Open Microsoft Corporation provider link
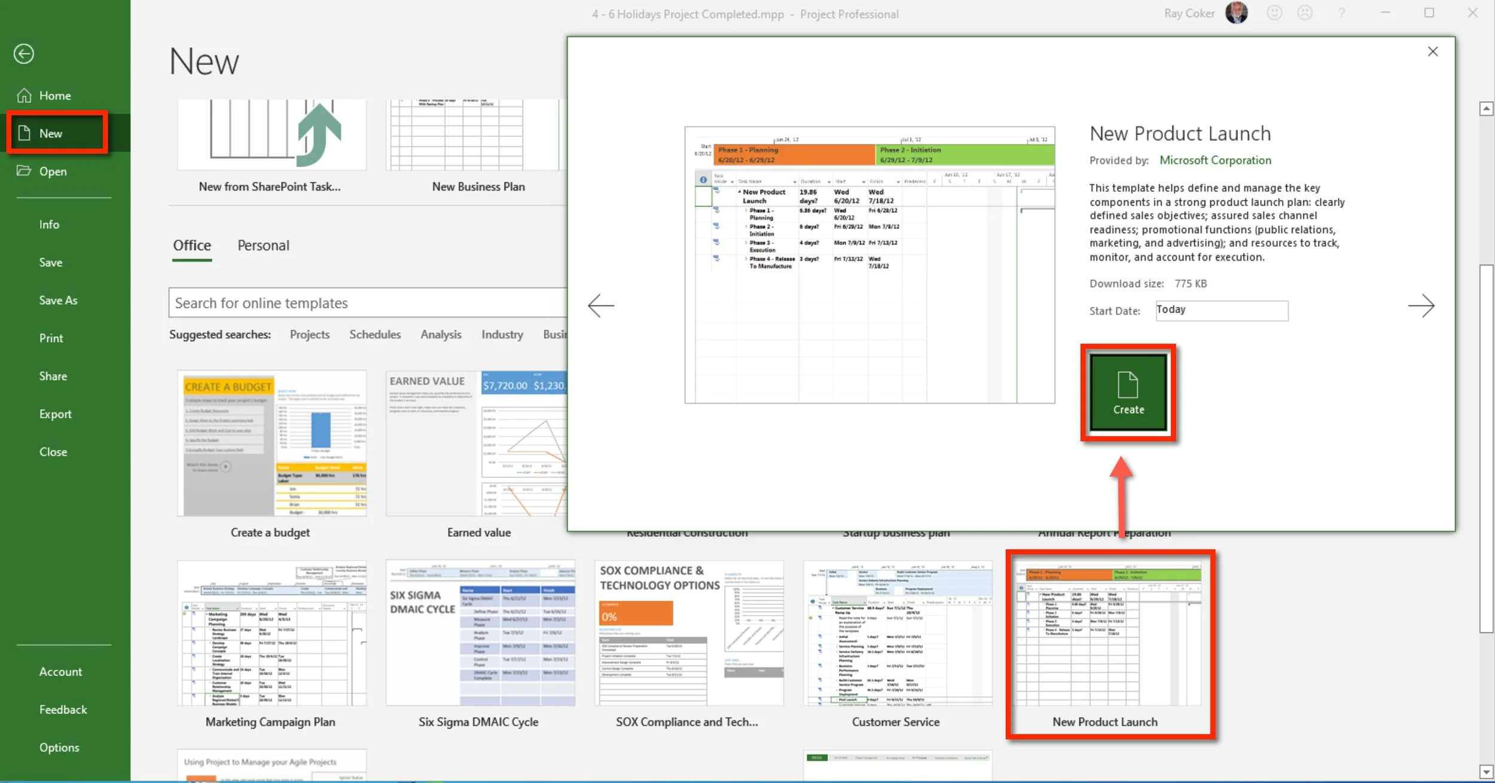Image resolution: width=1495 pixels, height=783 pixels. [1215, 160]
